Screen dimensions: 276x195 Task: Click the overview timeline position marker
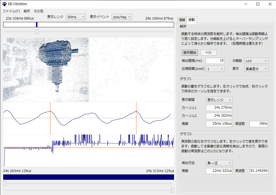(x=37, y=25)
